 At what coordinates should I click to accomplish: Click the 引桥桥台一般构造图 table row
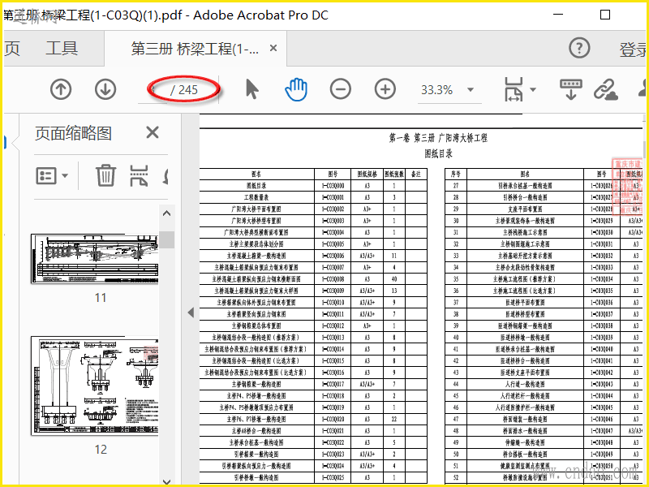(x=544, y=197)
